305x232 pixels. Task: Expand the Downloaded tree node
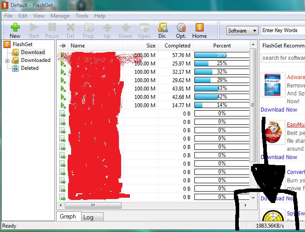[7, 61]
